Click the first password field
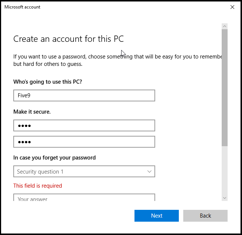The height and width of the screenshot is (235, 242). (84, 125)
